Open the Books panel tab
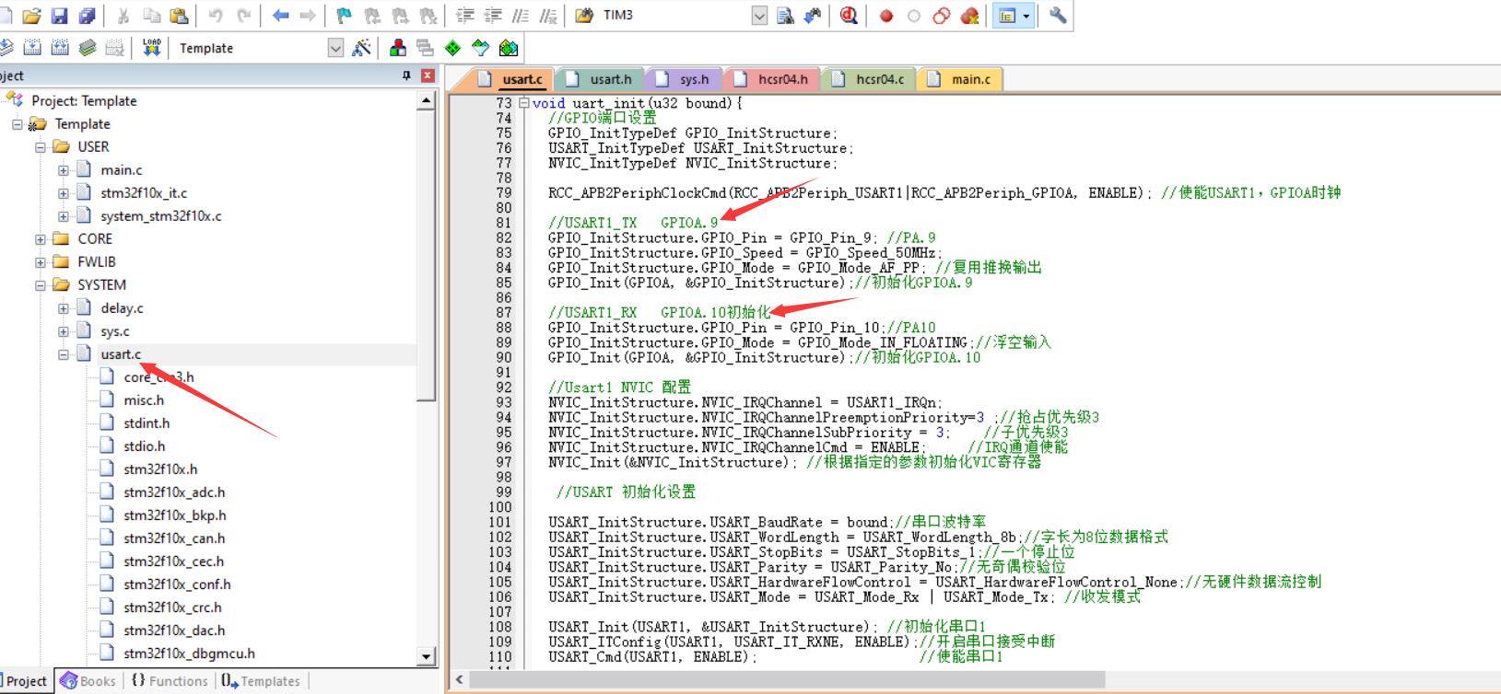Viewport: 1501px width, 694px height. [x=88, y=681]
